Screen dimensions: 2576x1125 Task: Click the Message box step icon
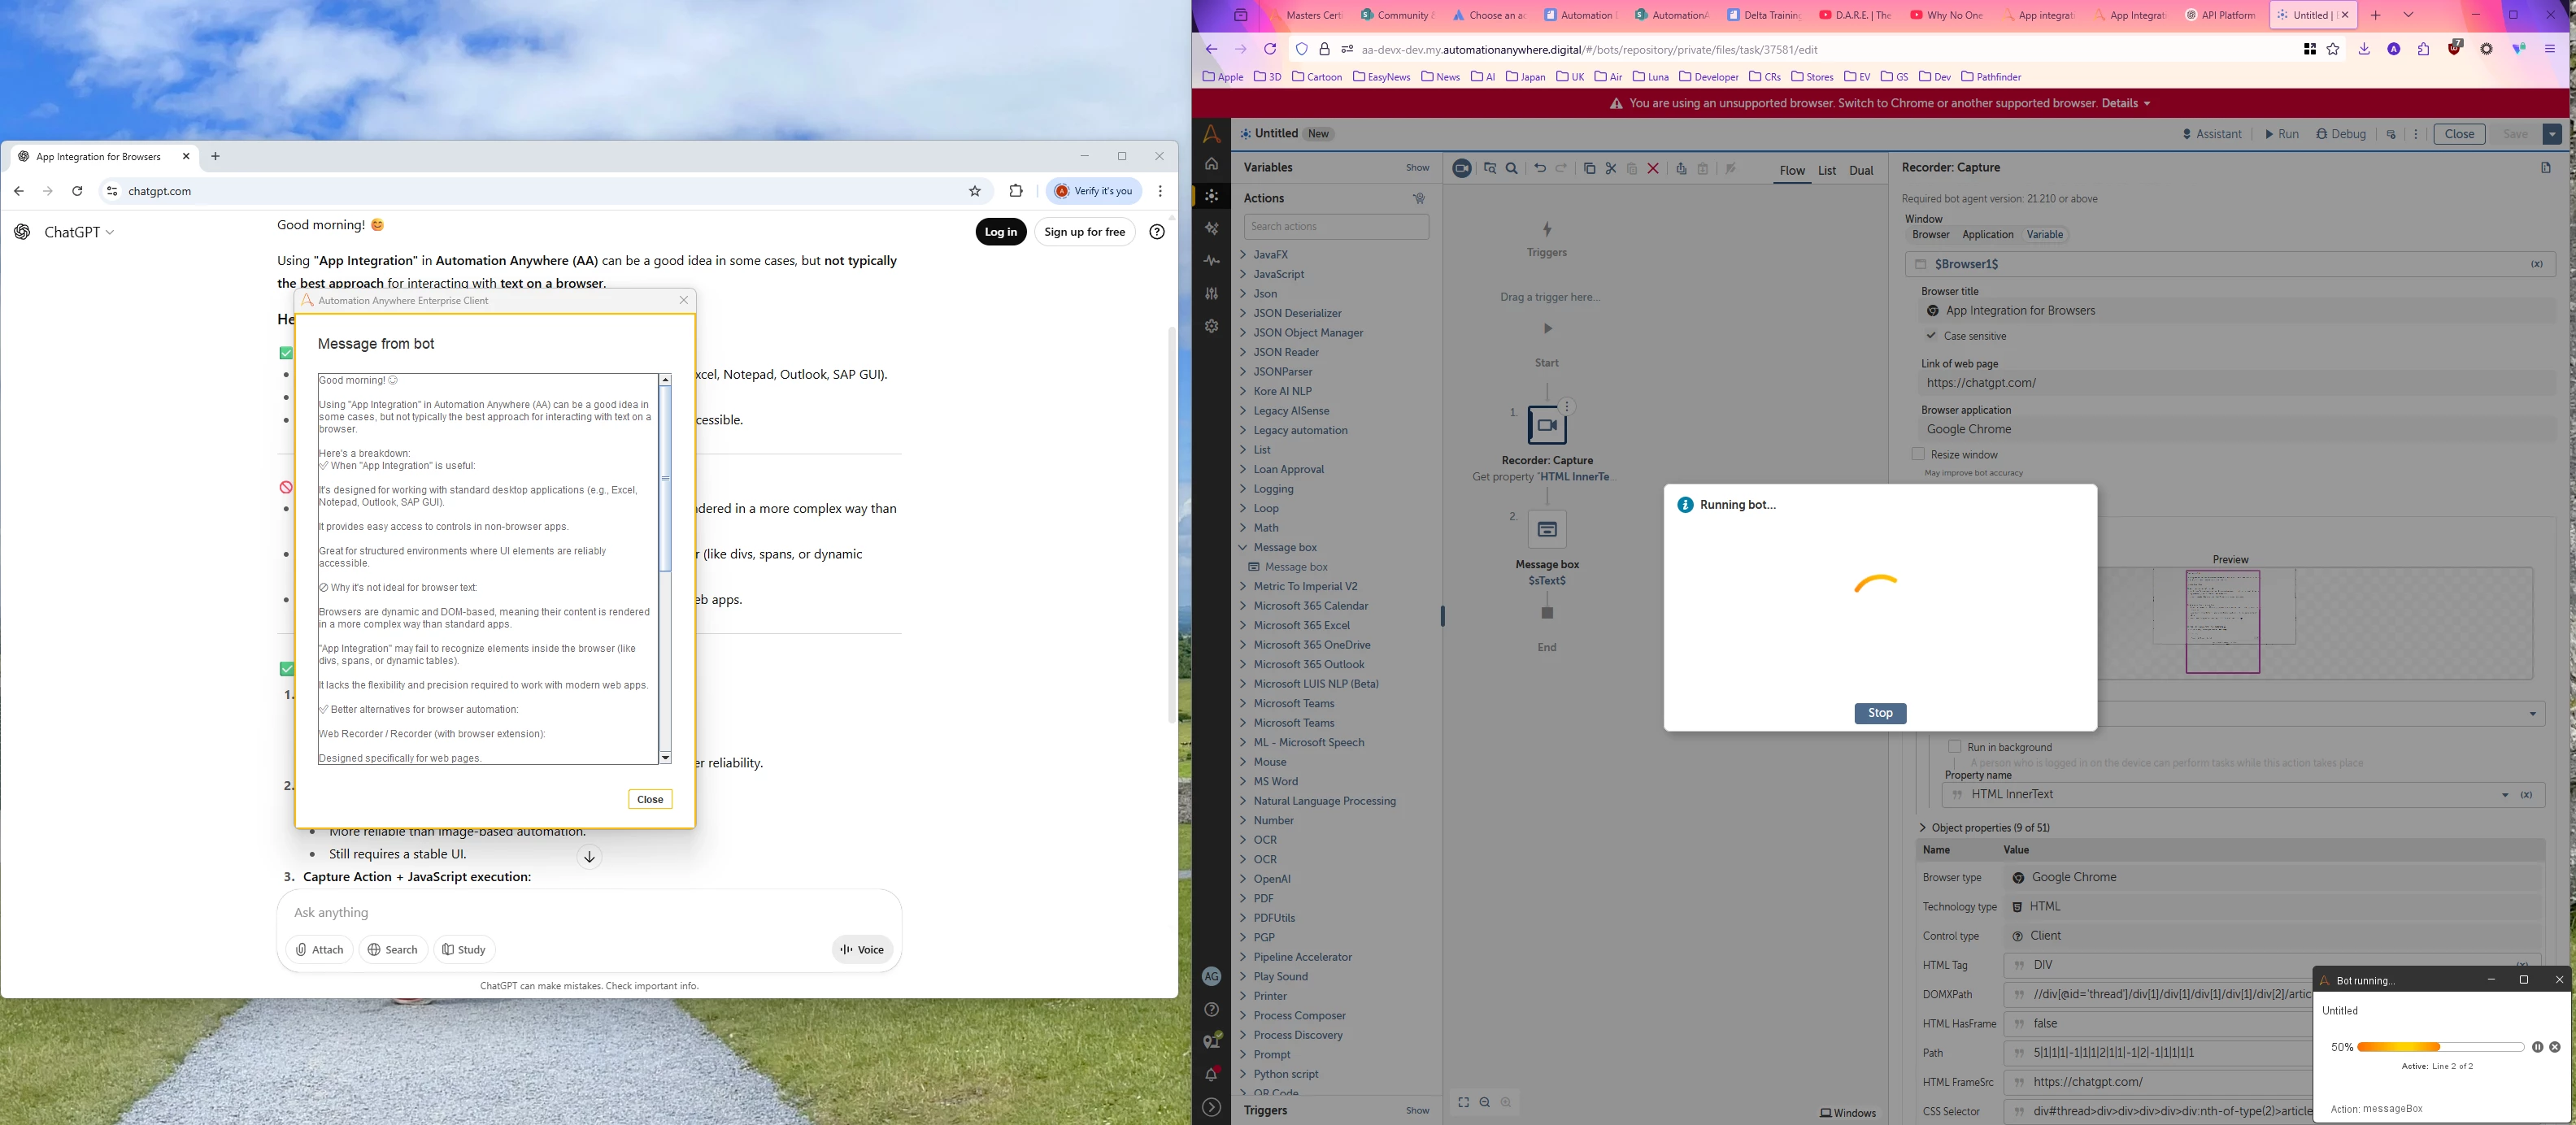pyautogui.click(x=1546, y=529)
